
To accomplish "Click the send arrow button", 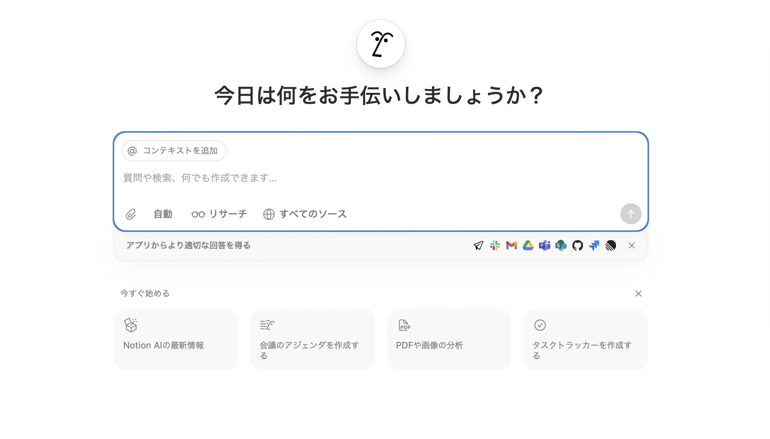I will click(631, 214).
